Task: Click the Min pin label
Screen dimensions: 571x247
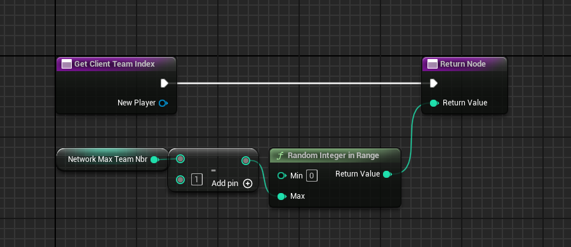Action: tap(297, 176)
